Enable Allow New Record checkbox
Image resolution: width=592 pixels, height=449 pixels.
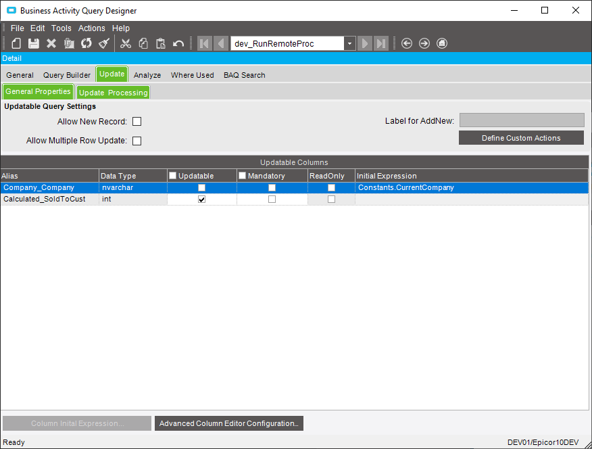pos(137,122)
